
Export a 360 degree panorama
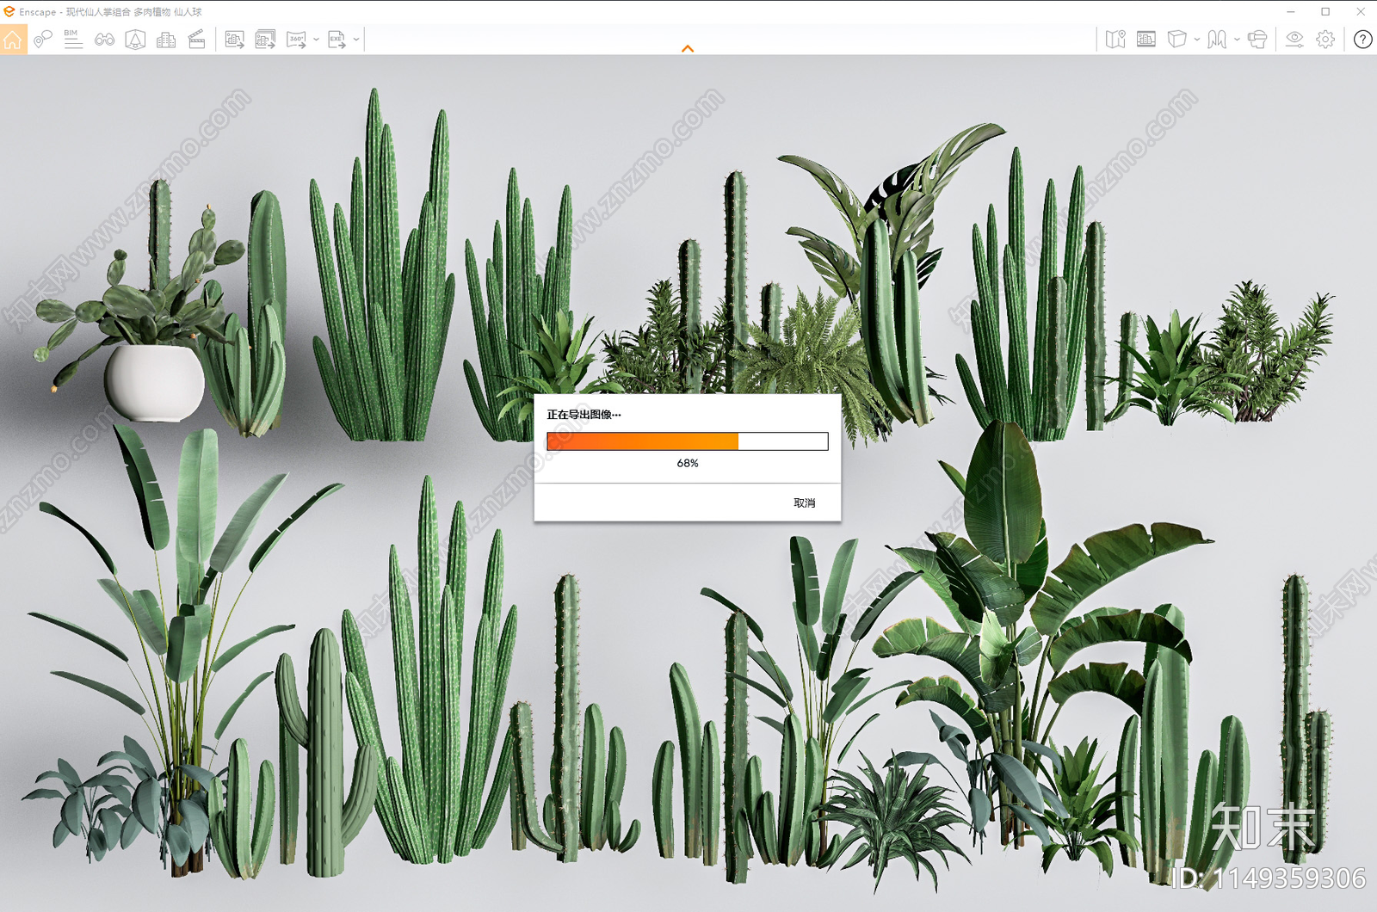point(296,40)
